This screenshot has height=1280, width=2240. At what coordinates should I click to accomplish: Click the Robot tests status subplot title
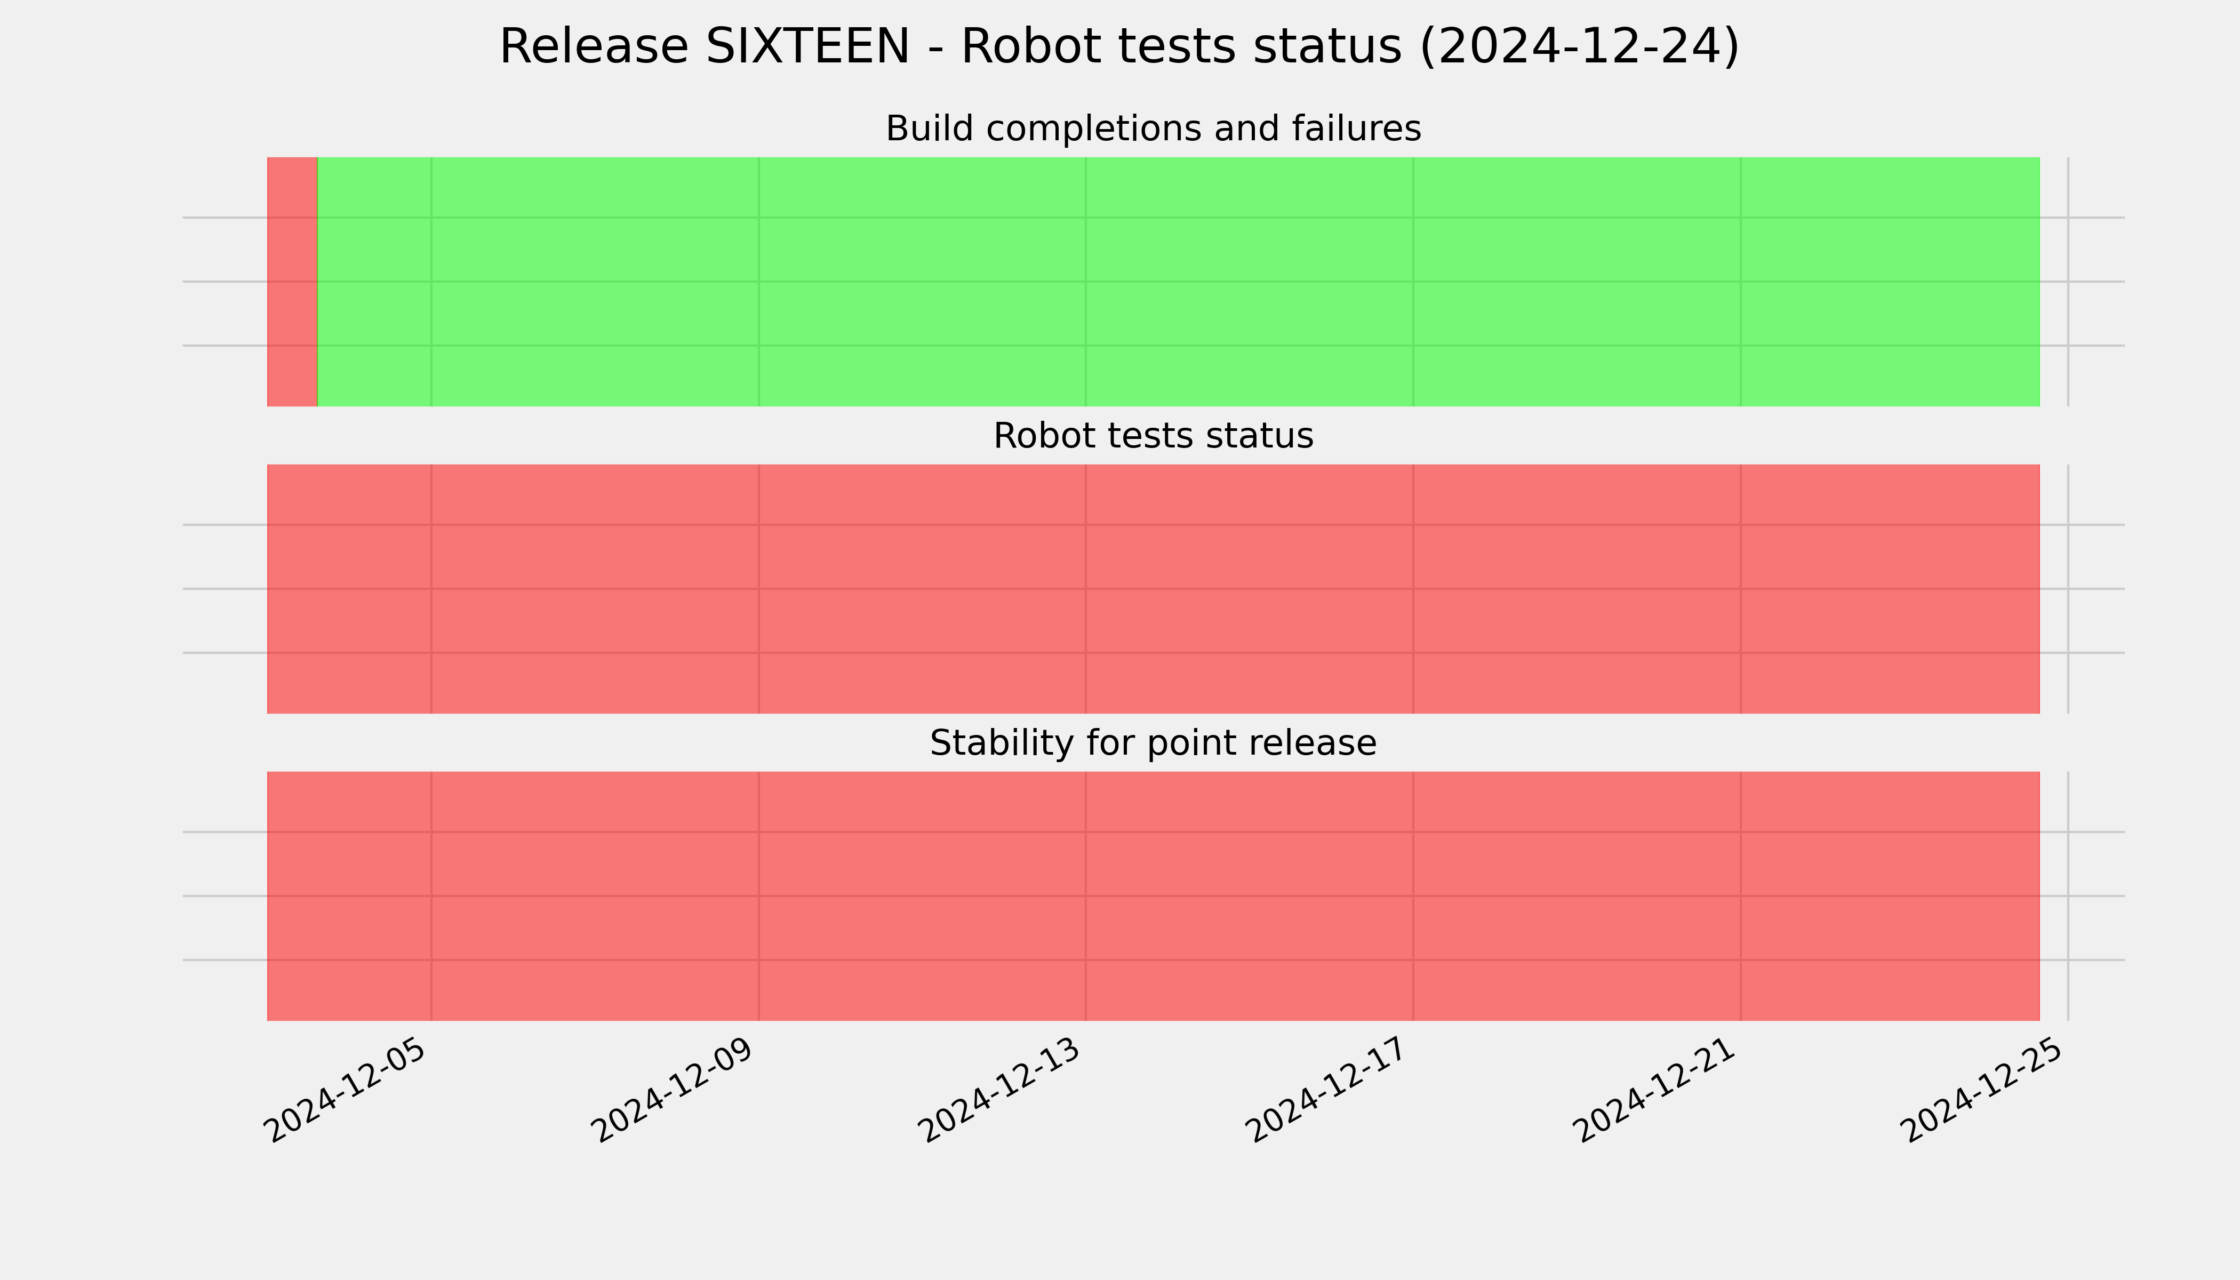(x=1153, y=436)
